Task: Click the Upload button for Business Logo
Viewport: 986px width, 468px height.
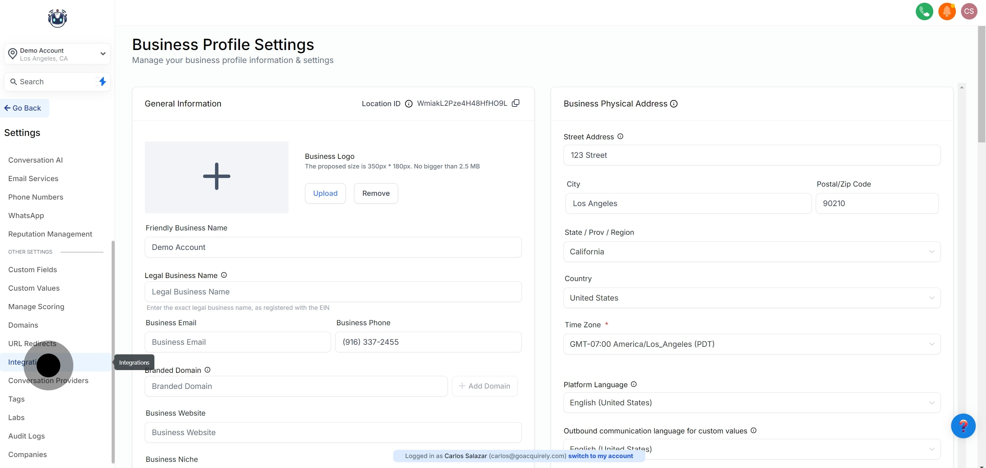Action: pos(325,193)
